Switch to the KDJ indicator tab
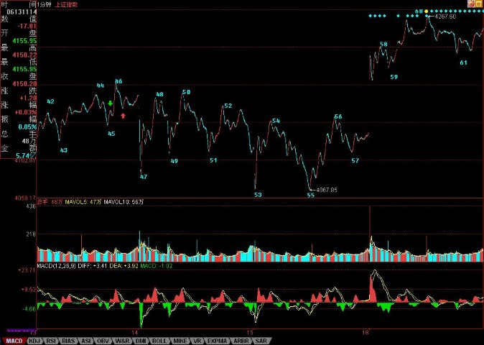The image size is (484, 345). click(x=33, y=340)
